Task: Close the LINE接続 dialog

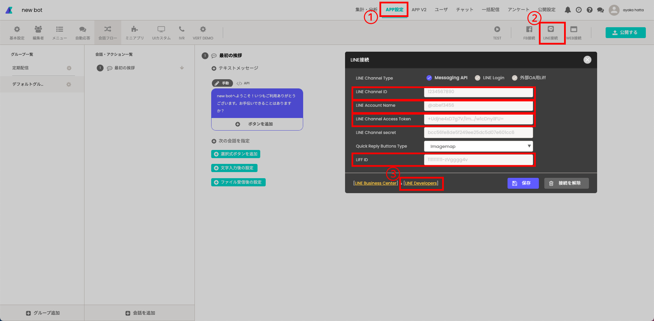Action: coord(588,60)
